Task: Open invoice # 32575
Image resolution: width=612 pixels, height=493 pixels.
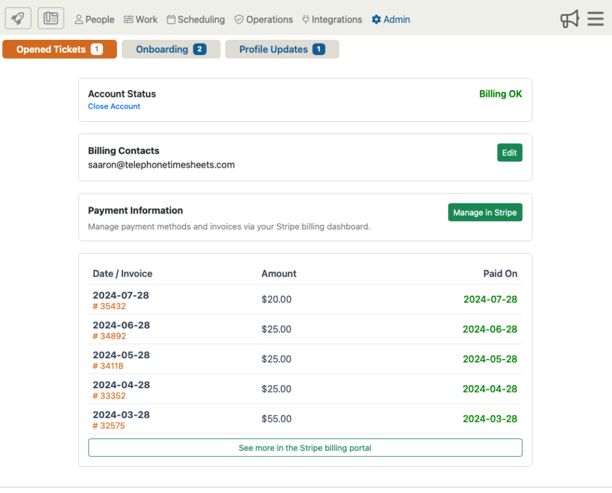Action: (108, 426)
